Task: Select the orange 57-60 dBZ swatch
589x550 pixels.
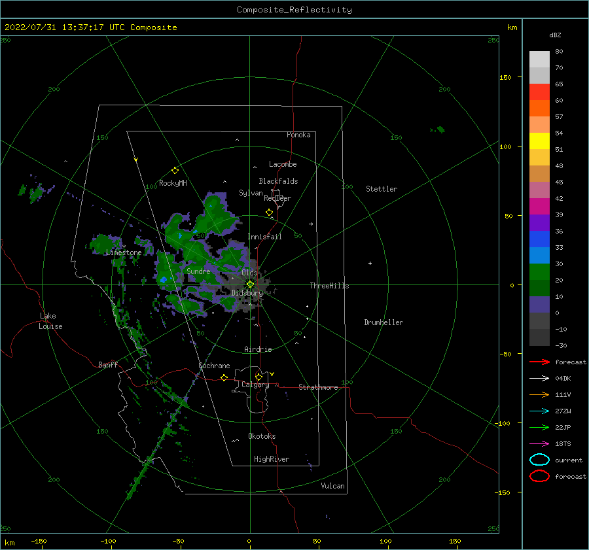Action: (539, 109)
